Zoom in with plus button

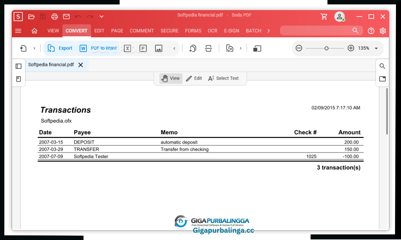pyautogui.click(x=351, y=48)
